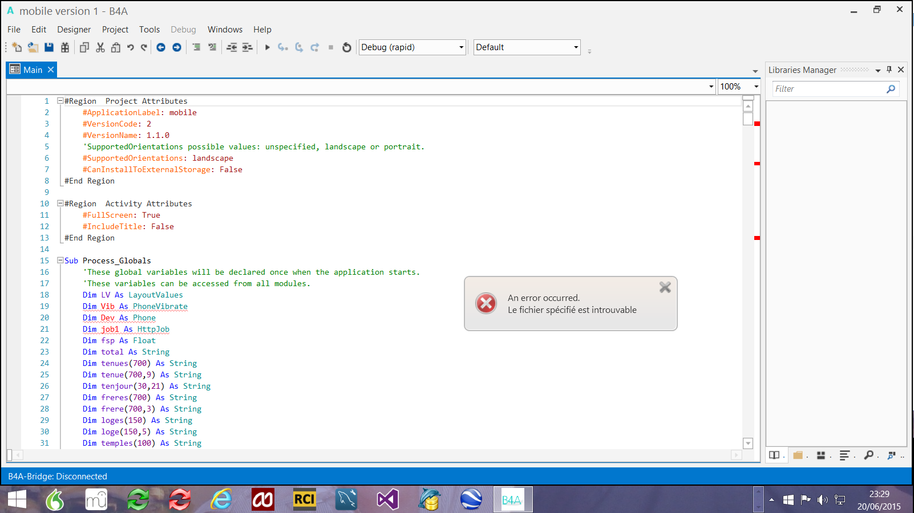Open MySQL Workbench from the taskbar
Image resolution: width=914 pixels, height=513 pixels.
[346, 500]
